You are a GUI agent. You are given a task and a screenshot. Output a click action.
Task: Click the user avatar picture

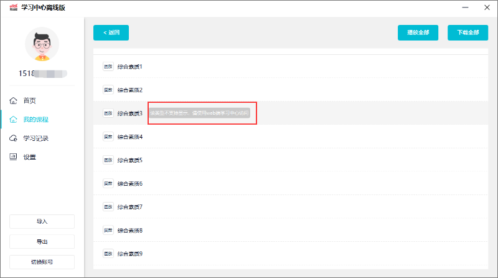[x=42, y=44]
